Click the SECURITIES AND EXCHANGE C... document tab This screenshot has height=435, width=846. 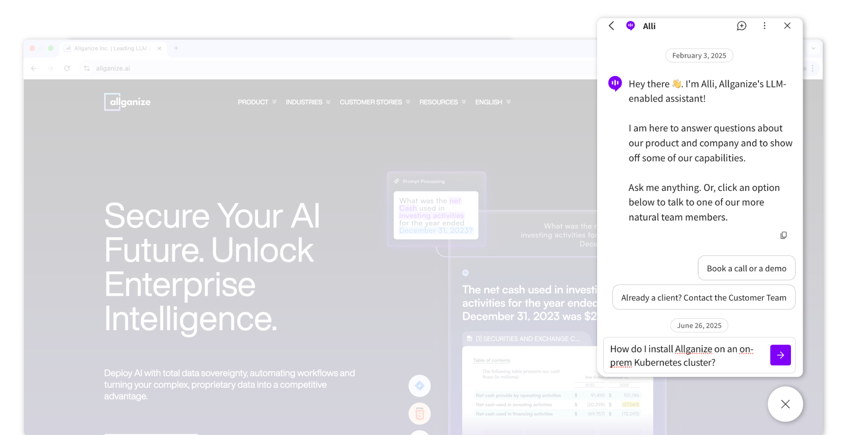527,339
